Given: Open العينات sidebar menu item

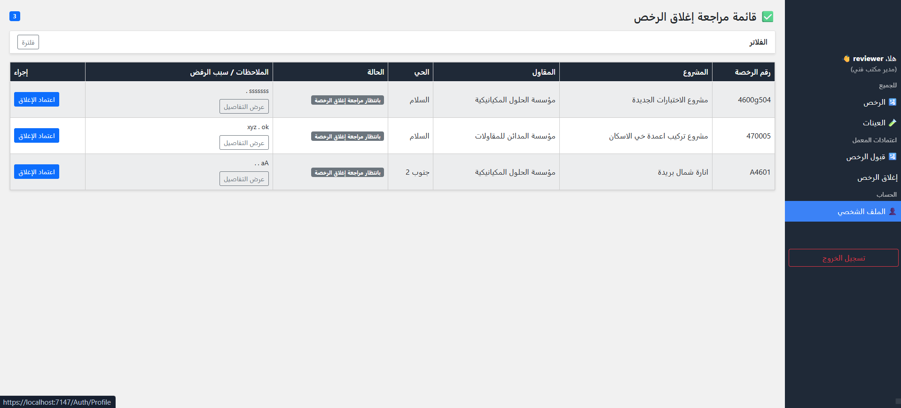Looking at the screenshot, I should 843,123.
